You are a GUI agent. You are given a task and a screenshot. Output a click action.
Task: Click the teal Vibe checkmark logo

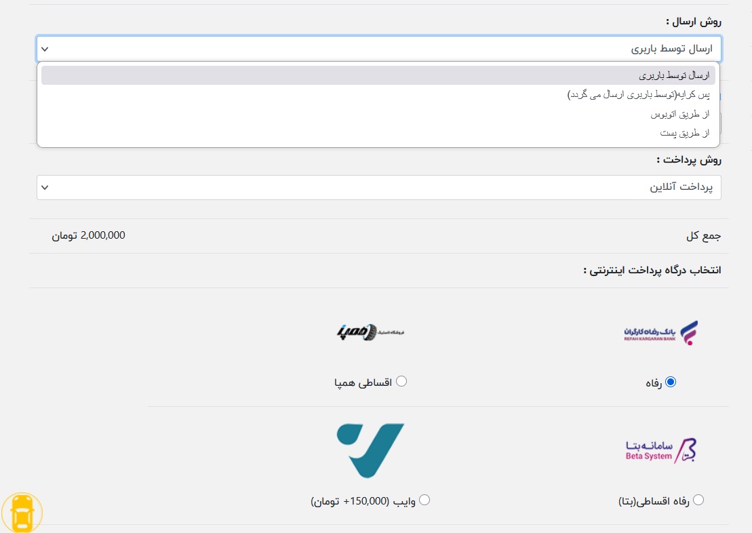[x=370, y=450]
